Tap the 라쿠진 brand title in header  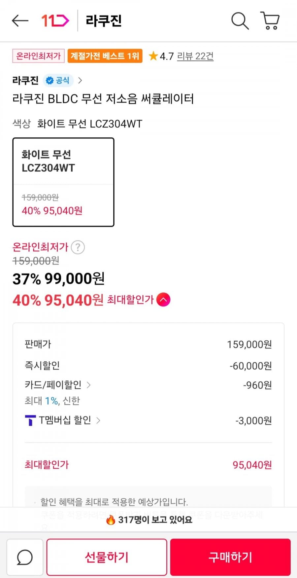[x=104, y=21]
